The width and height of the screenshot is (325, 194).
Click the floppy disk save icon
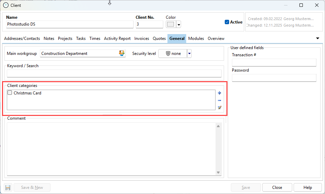click(8, 188)
